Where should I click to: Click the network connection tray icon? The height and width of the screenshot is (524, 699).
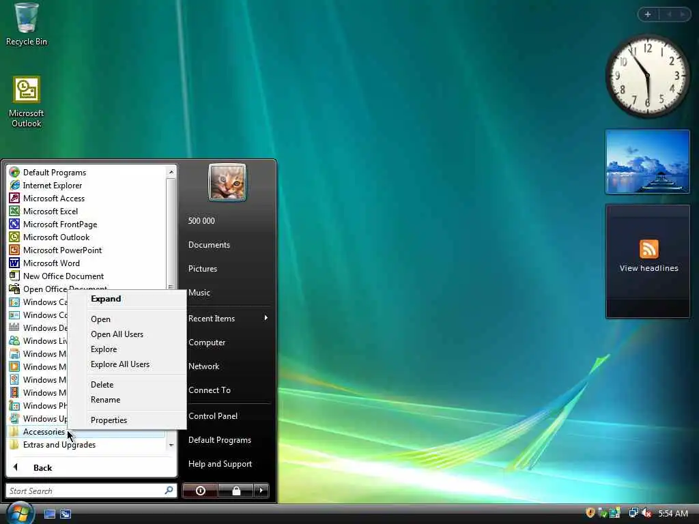(633, 513)
